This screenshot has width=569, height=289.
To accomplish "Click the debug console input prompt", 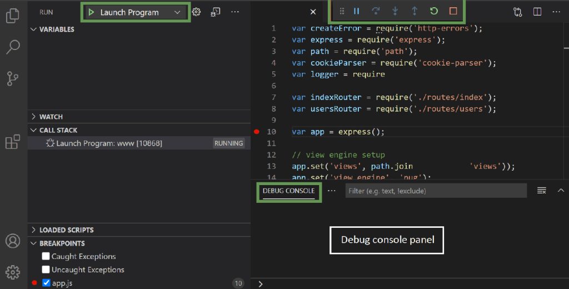I will [410, 284].
